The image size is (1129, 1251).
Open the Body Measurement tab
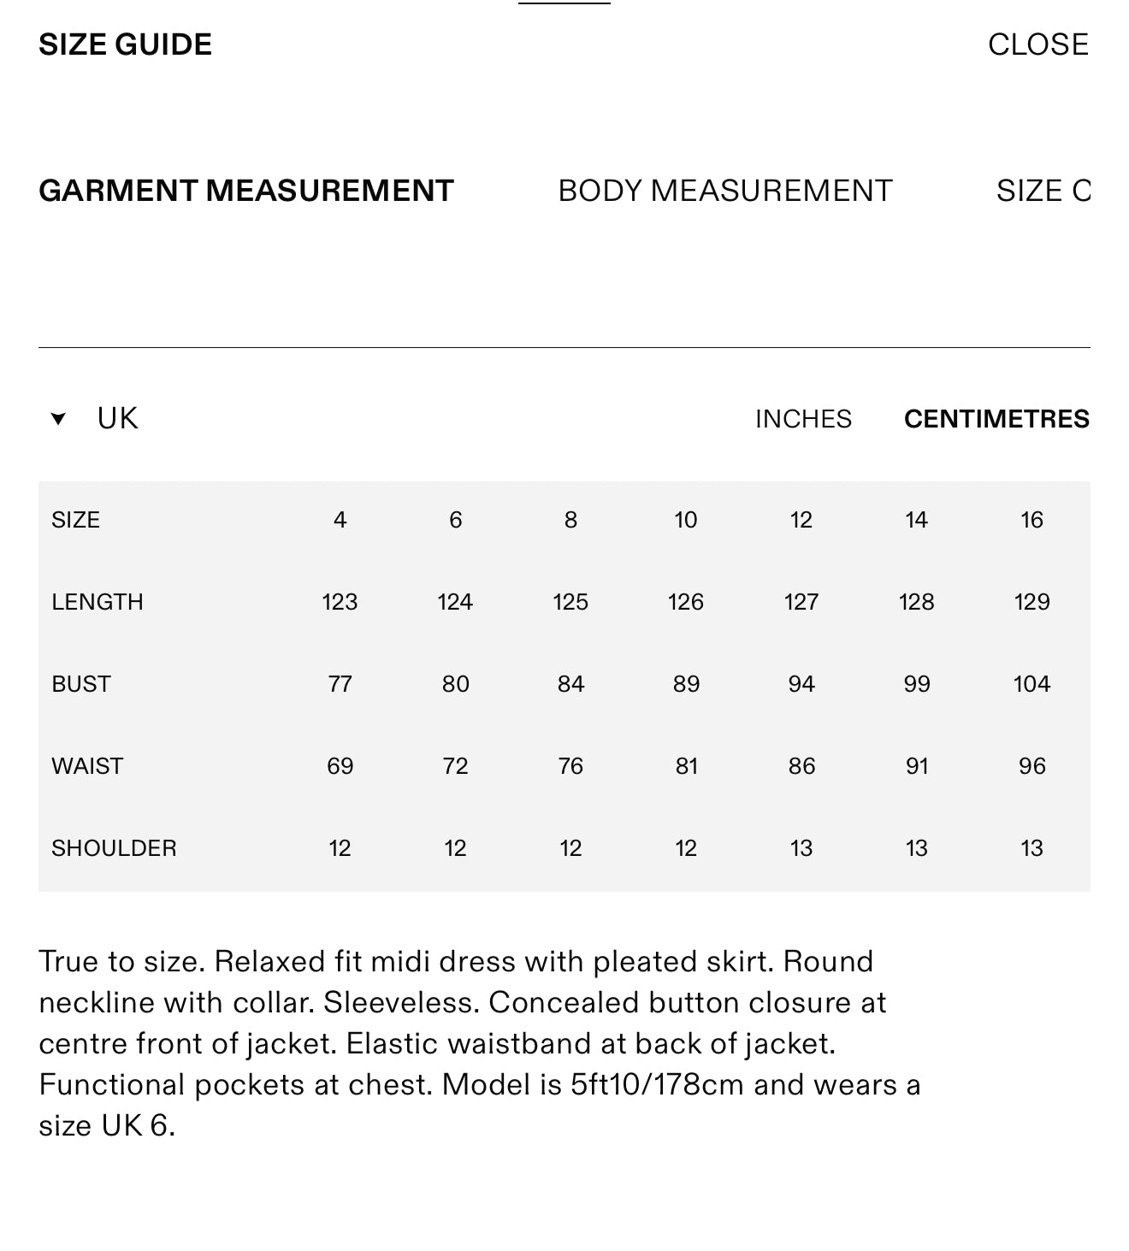(725, 191)
